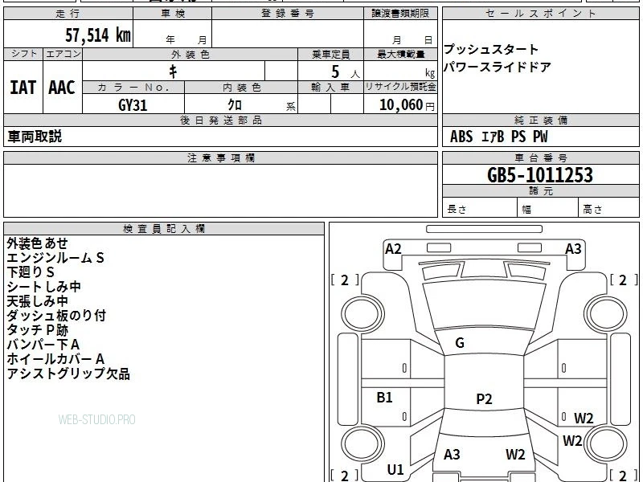The height and width of the screenshot is (482, 643).
Task: Select the 長さ dimension cell
Action: pos(480,209)
